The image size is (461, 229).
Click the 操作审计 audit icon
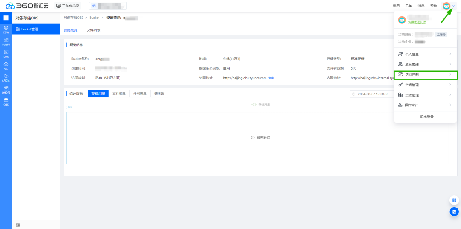(x=400, y=105)
